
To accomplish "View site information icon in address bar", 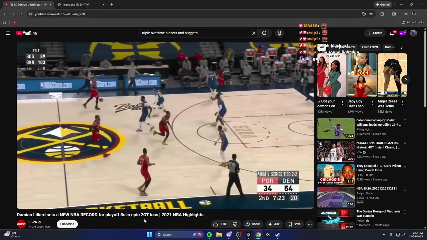I will 30,14.
